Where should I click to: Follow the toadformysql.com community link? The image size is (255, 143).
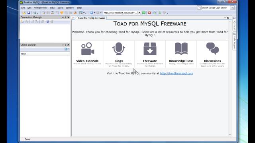[x=177, y=73]
